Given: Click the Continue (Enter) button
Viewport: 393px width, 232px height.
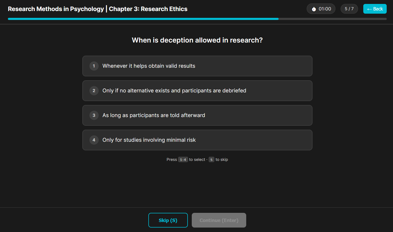Looking at the screenshot, I should (x=219, y=220).
